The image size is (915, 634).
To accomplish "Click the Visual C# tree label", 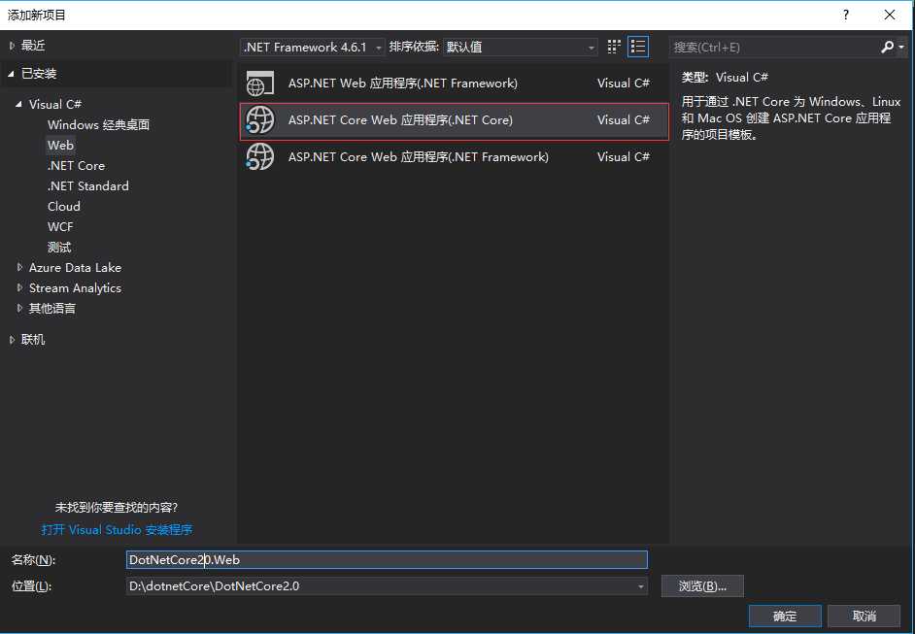I will coord(55,105).
